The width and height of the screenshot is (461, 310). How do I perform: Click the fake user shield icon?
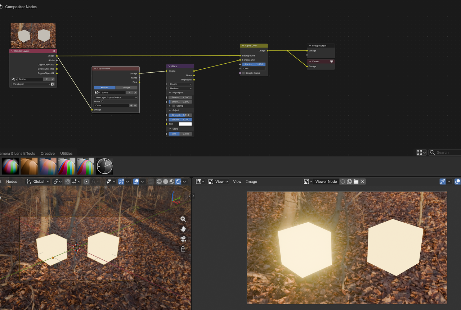(343, 182)
